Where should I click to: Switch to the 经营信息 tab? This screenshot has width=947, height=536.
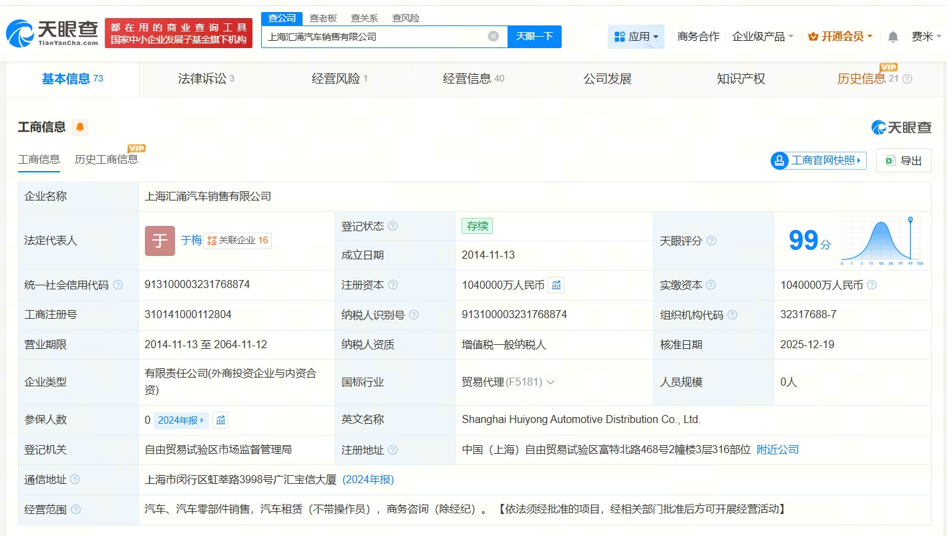[x=473, y=79]
